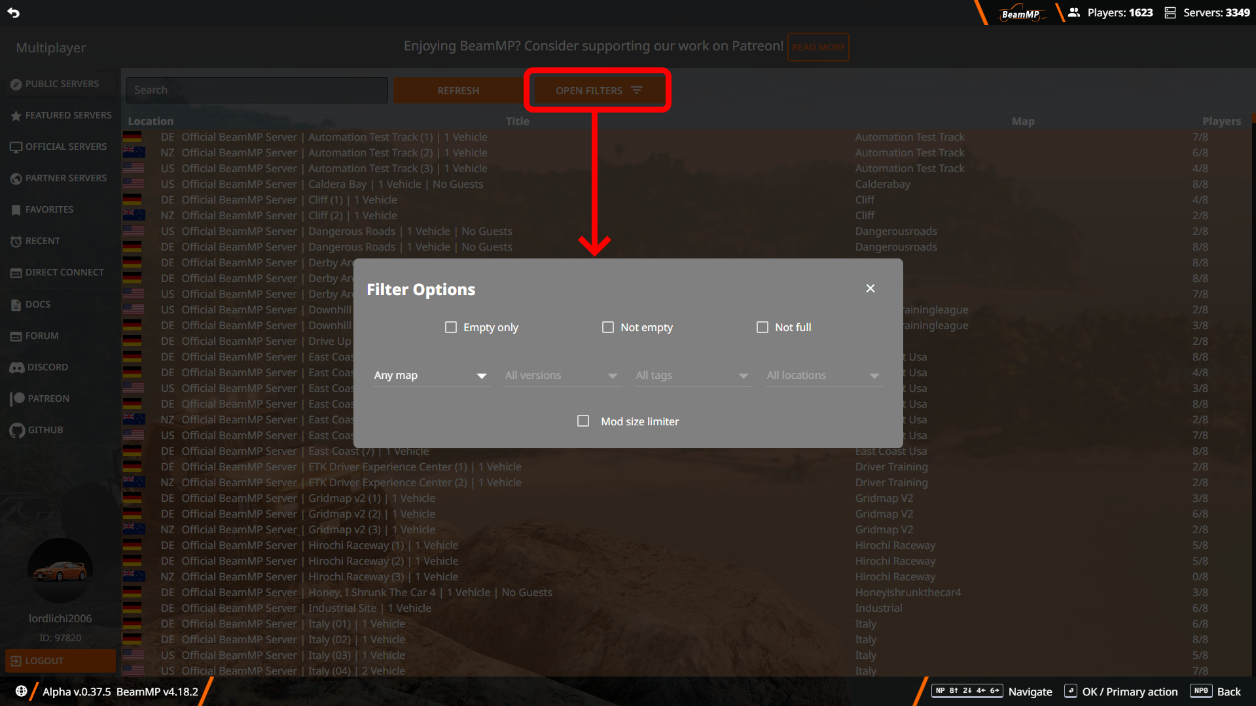Tick the Not empty checkbox
The height and width of the screenshot is (706, 1256).
point(608,327)
